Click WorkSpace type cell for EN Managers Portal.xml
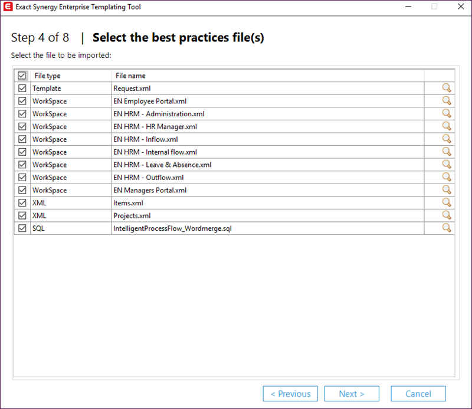 coord(71,190)
